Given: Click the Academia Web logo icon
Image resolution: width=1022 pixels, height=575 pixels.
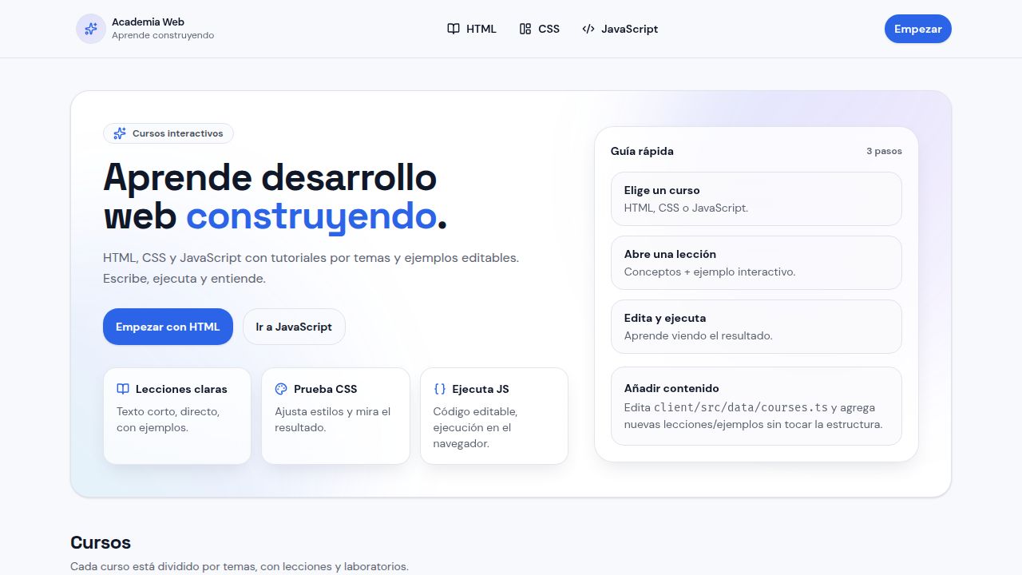Looking at the screenshot, I should click(x=90, y=29).
